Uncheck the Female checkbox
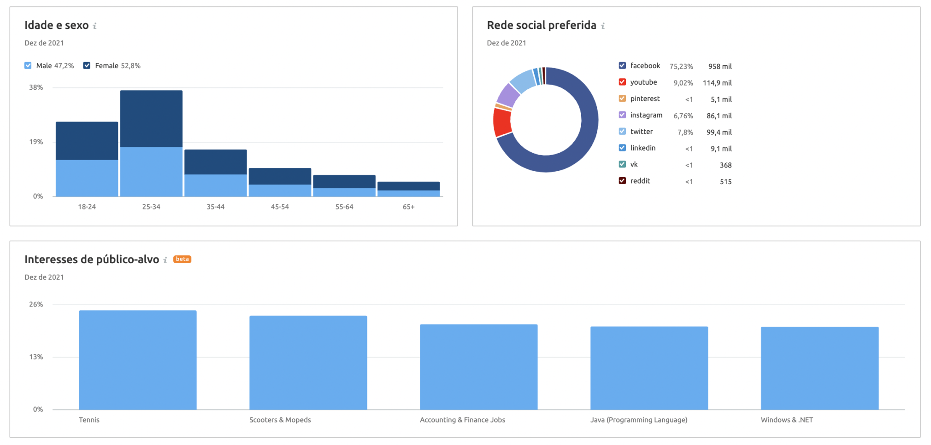Viewport: 931px width, 445px height. click(86, 65)
